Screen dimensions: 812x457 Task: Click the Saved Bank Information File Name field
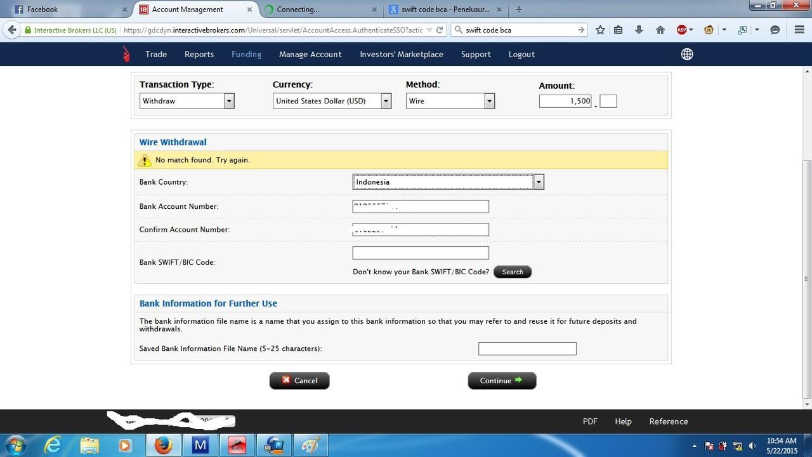coord(527,348)
